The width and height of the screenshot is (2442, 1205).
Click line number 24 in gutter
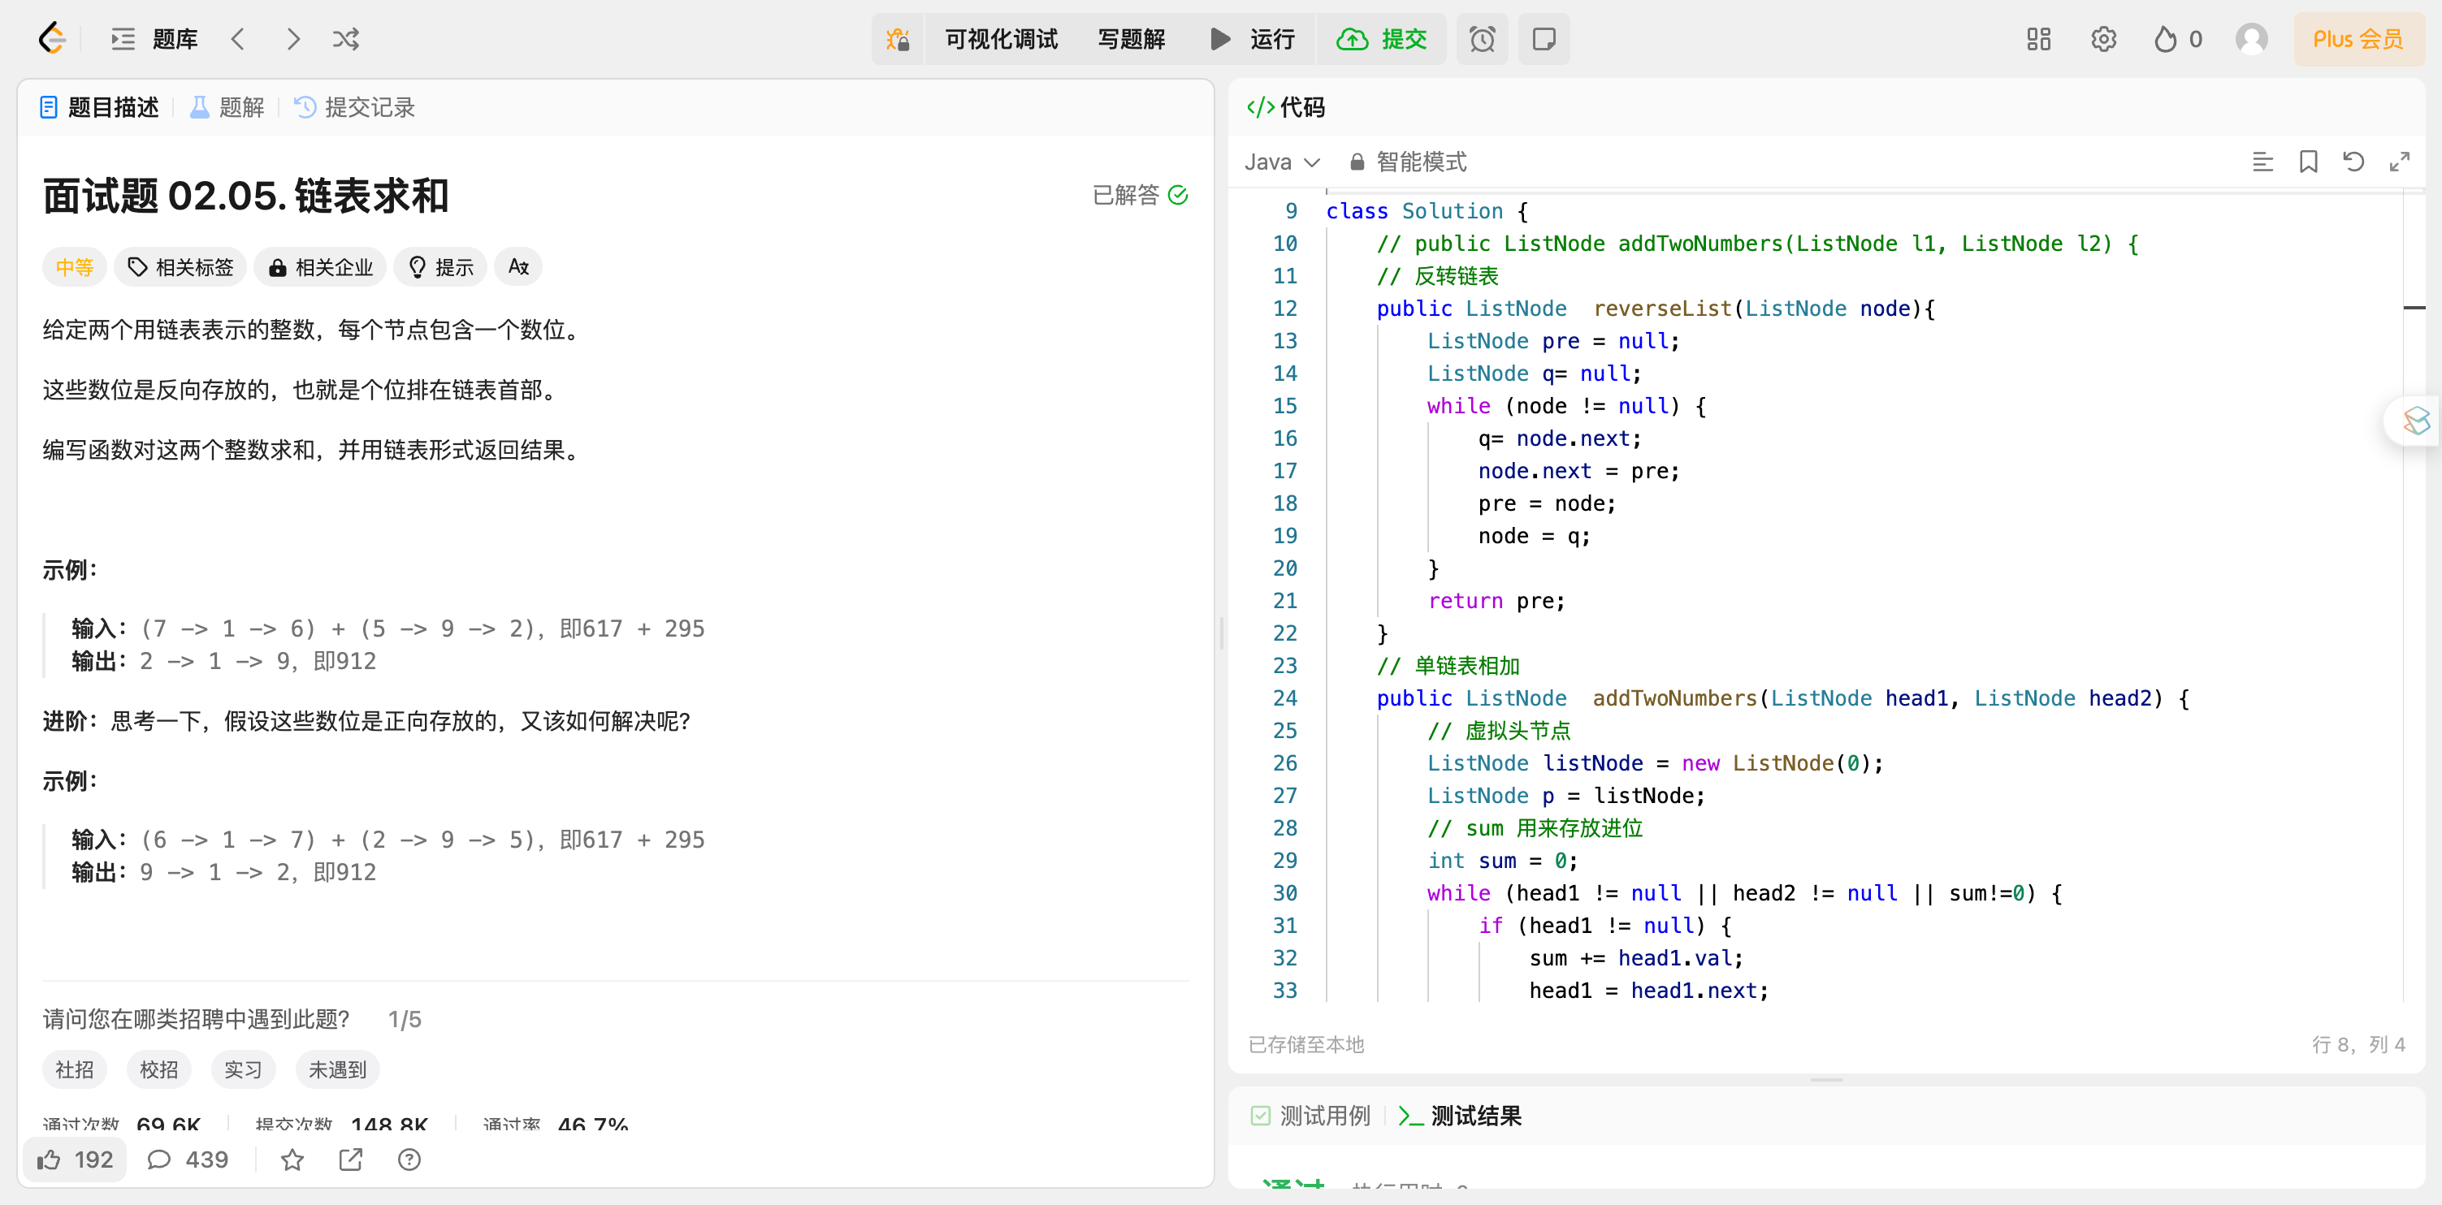(x=1284, y=698)
